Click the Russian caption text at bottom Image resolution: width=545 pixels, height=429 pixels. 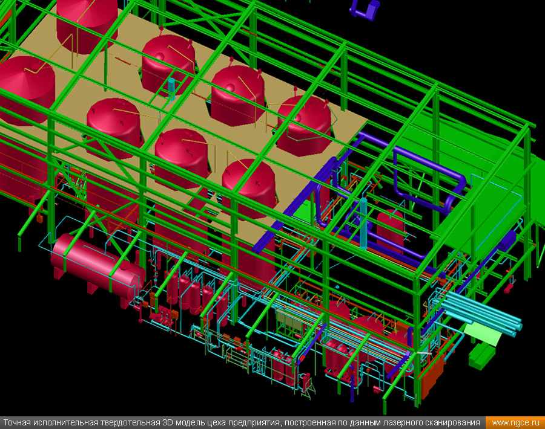tap(242, 422)
